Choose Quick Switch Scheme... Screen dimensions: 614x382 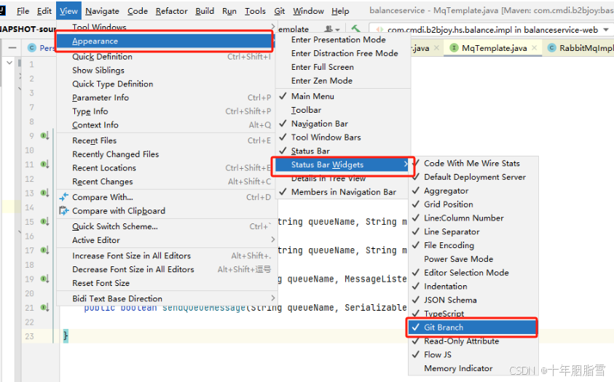click(x=166, y=226)
